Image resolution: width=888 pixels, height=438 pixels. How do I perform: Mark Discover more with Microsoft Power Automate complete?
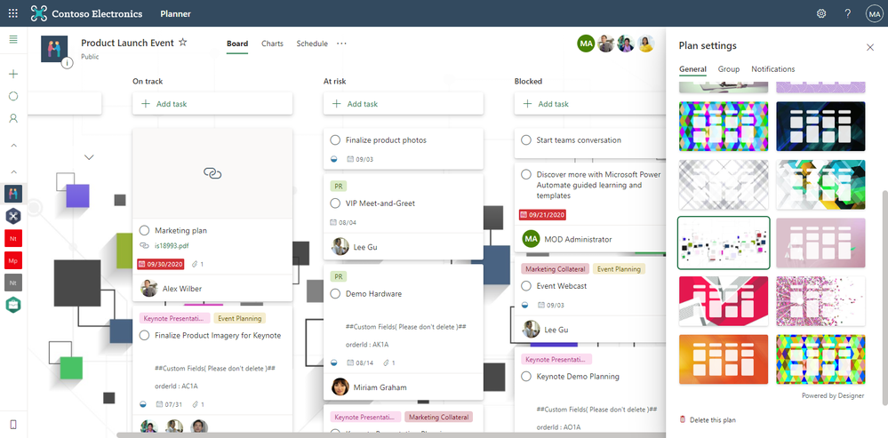[525, 175]
